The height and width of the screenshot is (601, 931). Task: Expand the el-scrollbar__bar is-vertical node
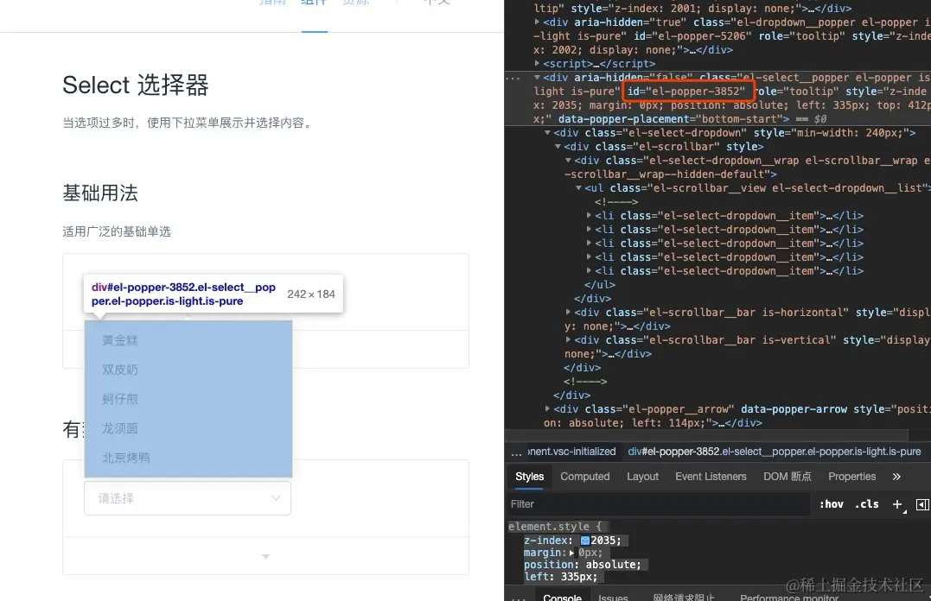click(568, 340)
